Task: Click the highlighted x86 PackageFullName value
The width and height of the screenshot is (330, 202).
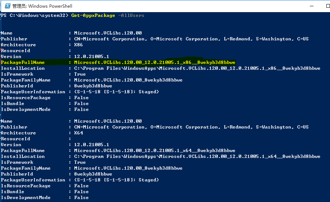Action: pyautogui.click(x=154, y=62)
